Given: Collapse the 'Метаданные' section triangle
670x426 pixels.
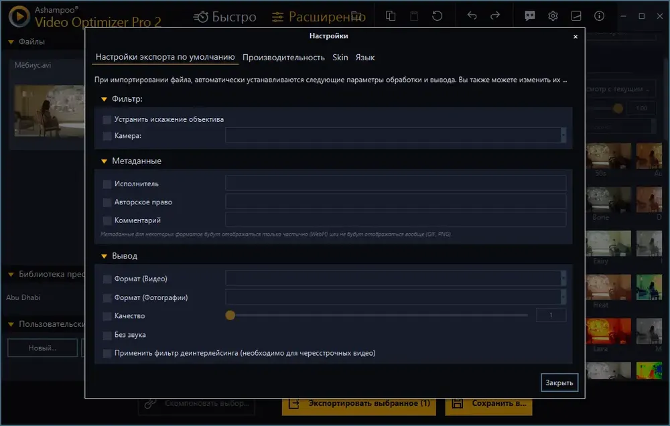Looking at the screenshot, I should [x=104, y=161].
